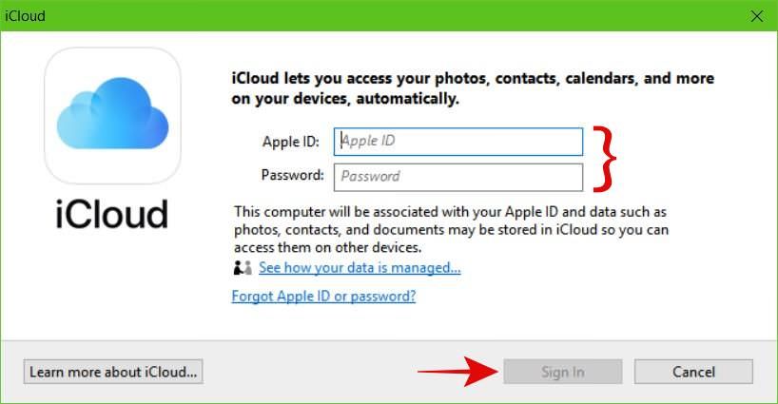Open Learn more about iCloud button
This screenshot has height=404, width=778.
(x=113, y=372)
